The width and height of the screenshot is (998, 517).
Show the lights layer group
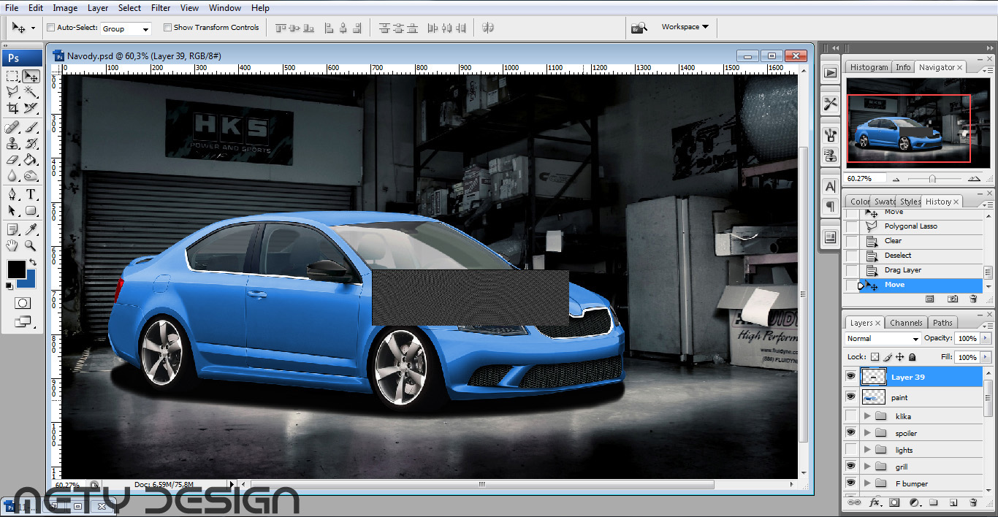[850, 450]
